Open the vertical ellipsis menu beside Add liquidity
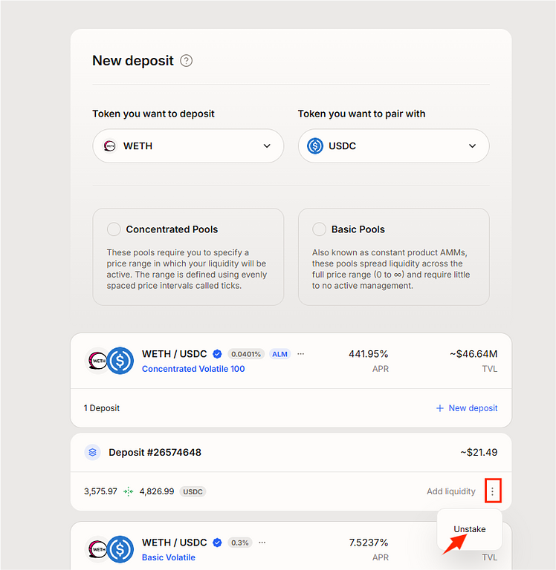556x570 pixels. [x=492, y=491]
